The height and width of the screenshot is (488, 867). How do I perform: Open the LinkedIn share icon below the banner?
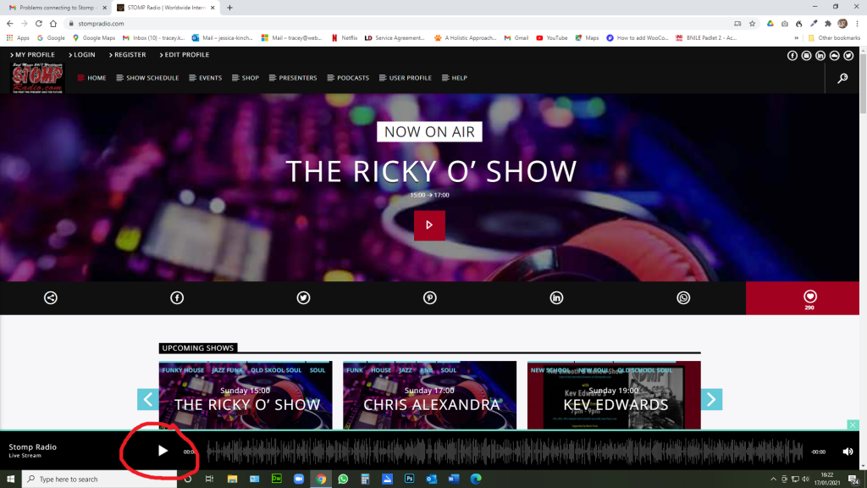[556, 297]
